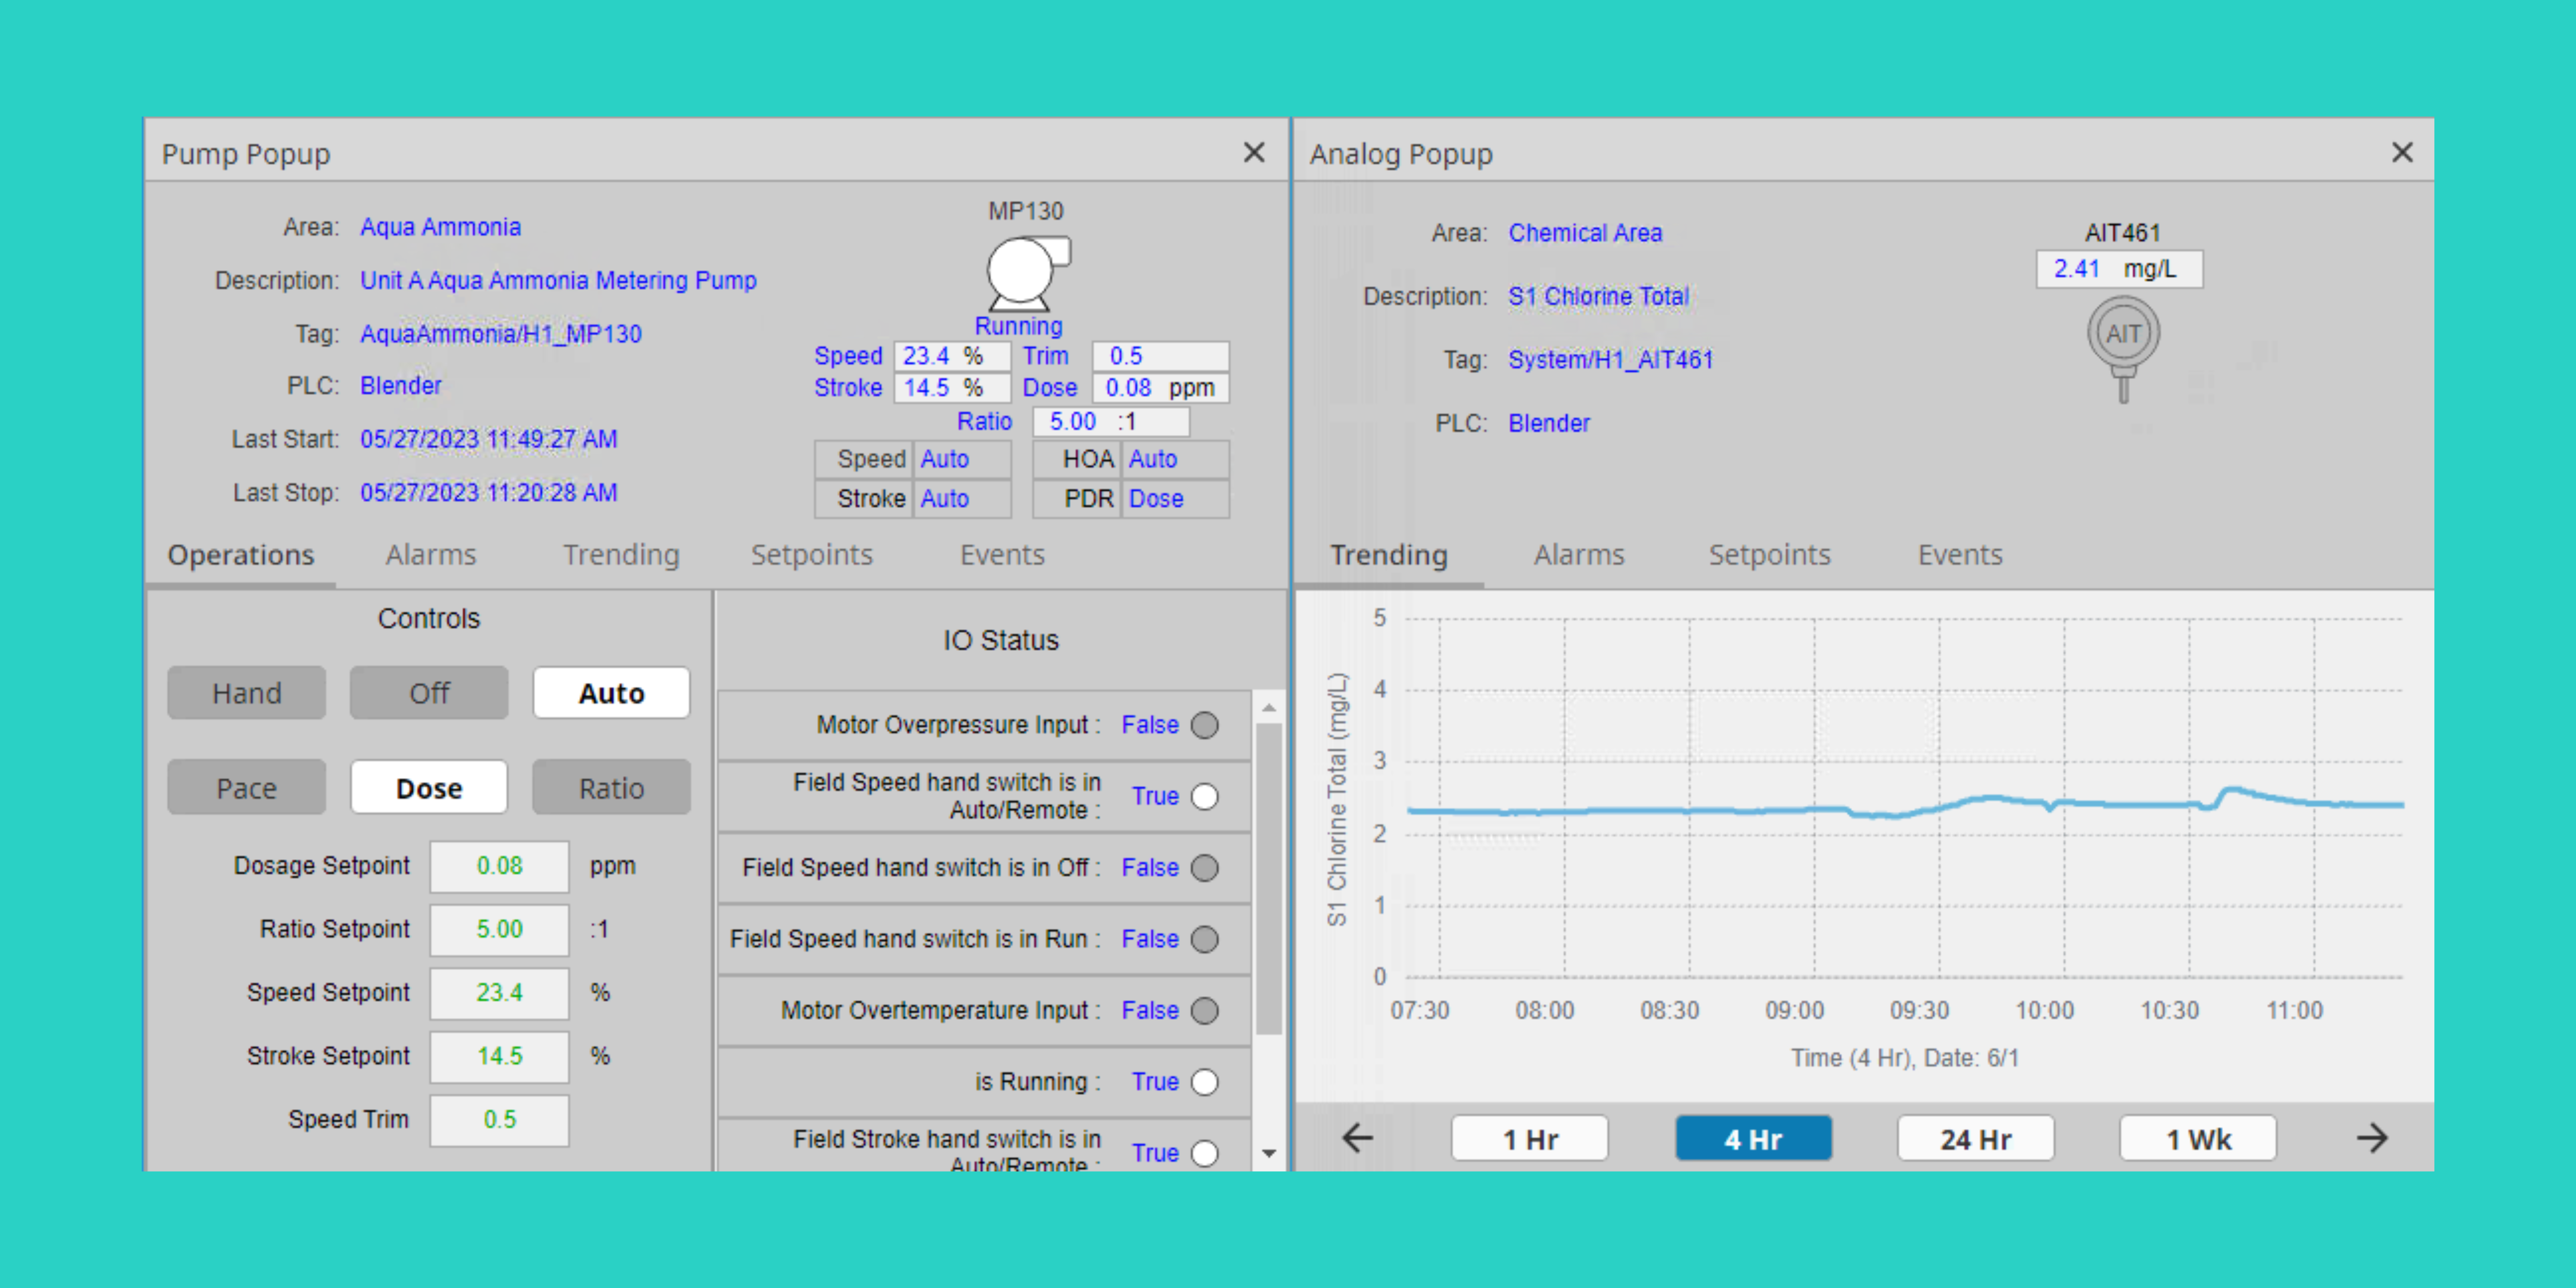Set trend range to 24 Hr
The height and width of the screenshot is (1288, 2576).
click(x=1976, y=1139)
